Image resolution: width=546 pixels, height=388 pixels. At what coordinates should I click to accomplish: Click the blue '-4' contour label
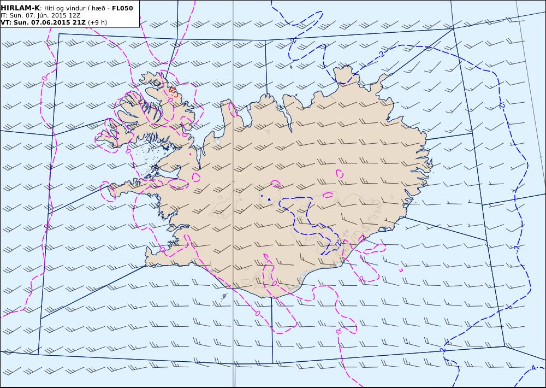point(533,368)
